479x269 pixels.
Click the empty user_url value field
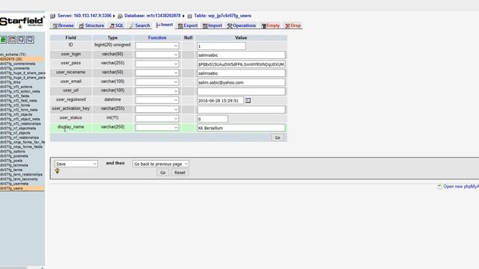click(241, 91)
